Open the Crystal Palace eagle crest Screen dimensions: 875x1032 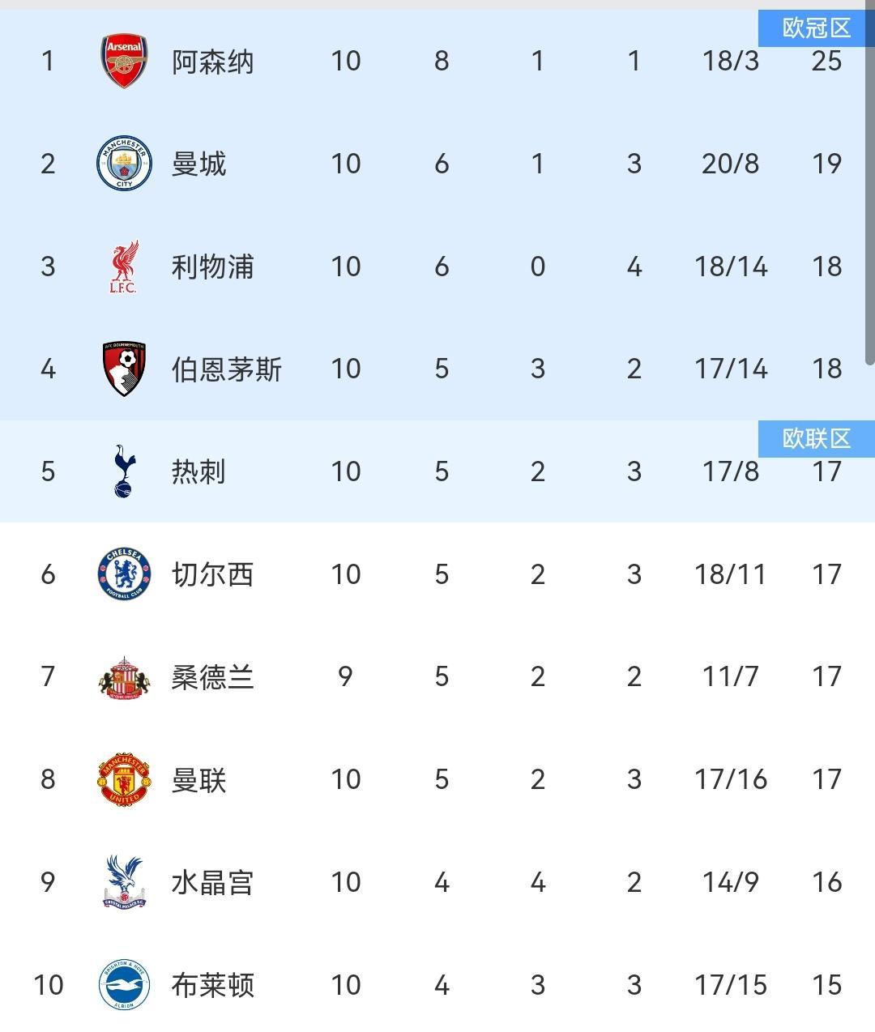click(x=124, y=881)
